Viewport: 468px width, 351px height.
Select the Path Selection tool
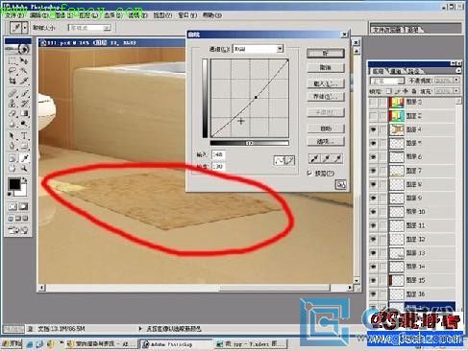click(x=12, y=136)
